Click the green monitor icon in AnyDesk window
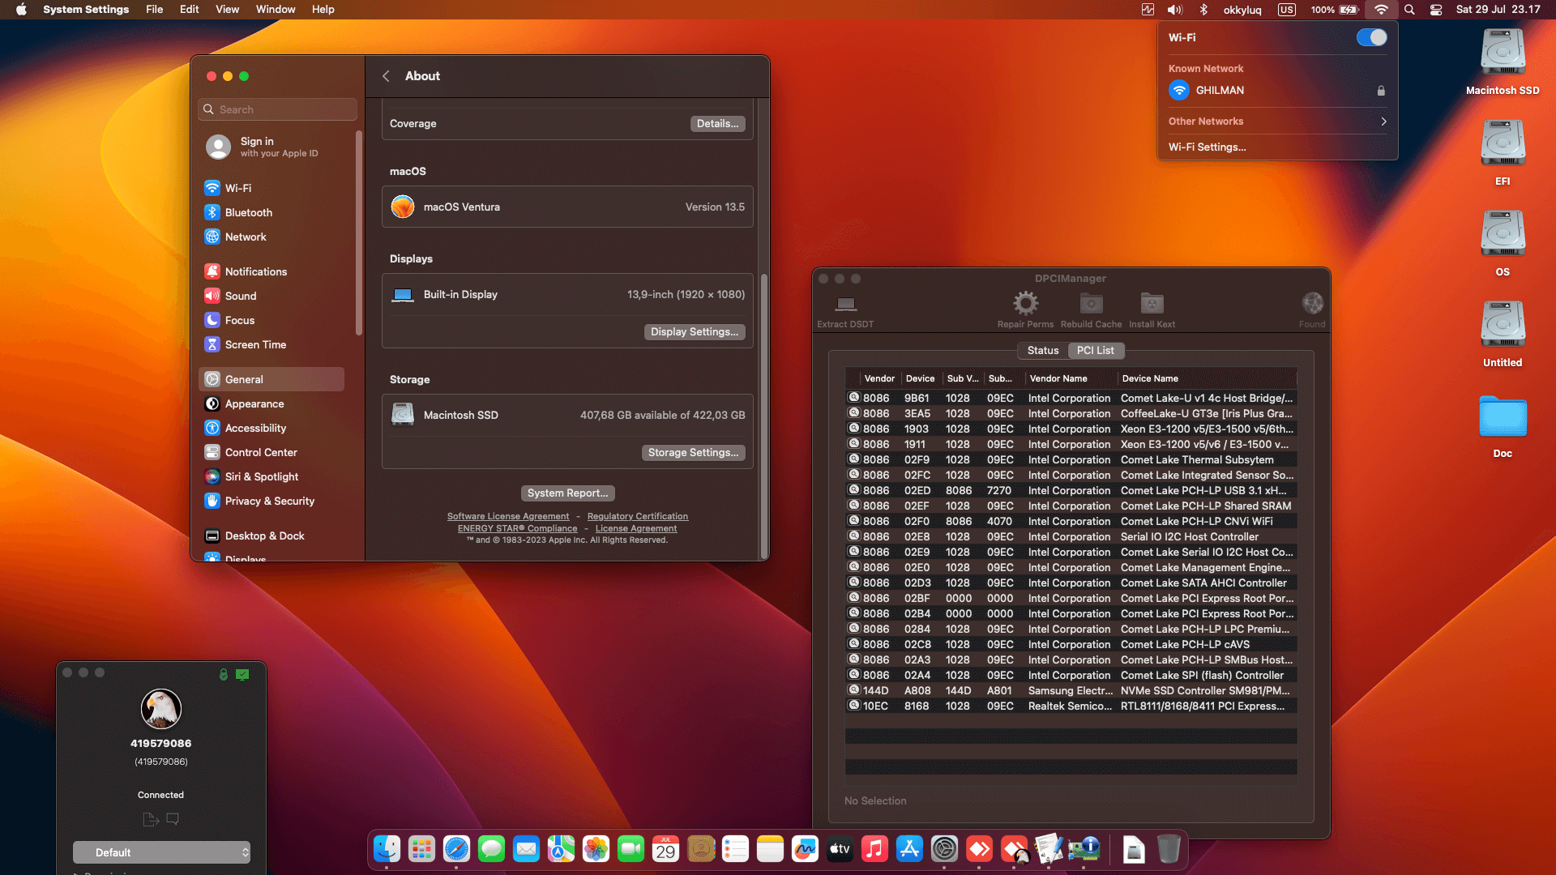 [242, 674]
